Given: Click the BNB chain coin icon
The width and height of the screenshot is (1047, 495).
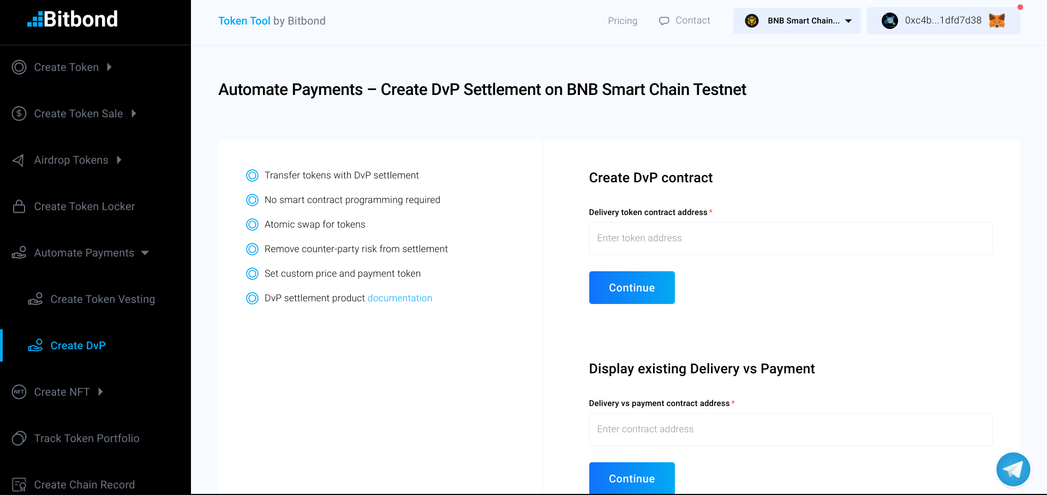Looking at the screenshot, I should (x=752, y=21).
